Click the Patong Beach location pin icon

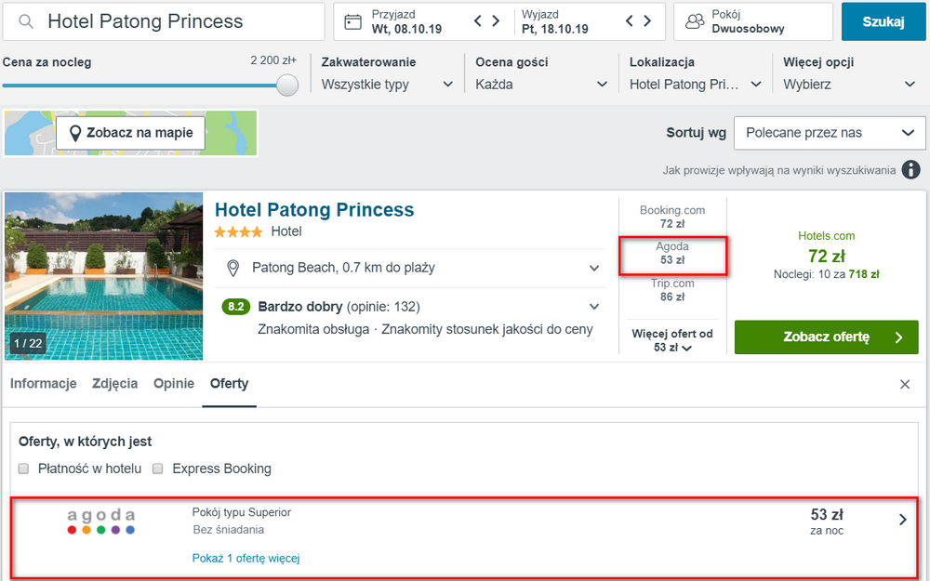click(233, 268)
